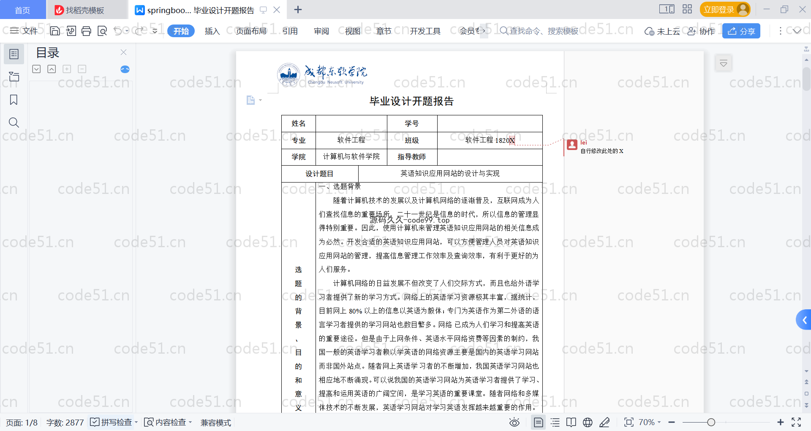Click the lei comment avatar icon
This screenshot has height=431, width=811.
pyautogui.click(x=572, y=145)
